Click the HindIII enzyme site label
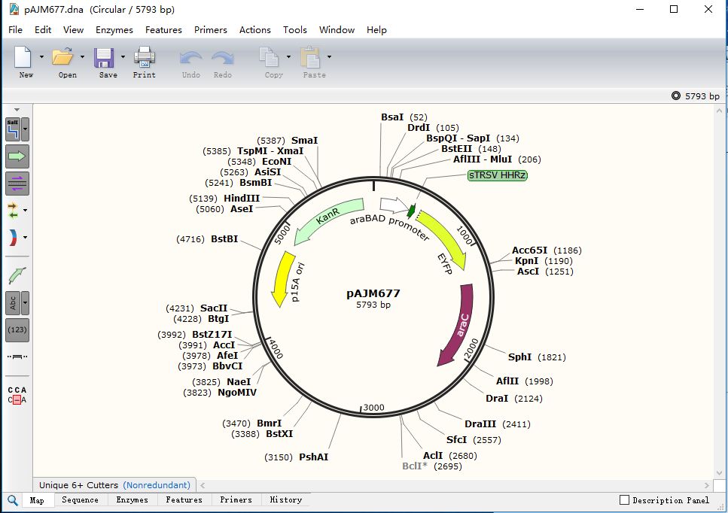728x513 pixels. 242,198
